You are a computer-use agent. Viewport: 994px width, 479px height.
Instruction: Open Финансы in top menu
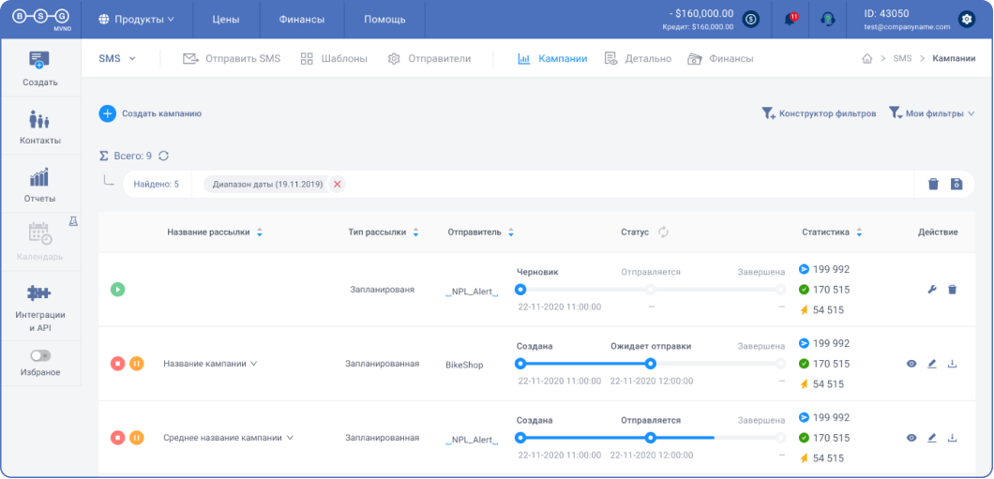pyautogui.click(x=302, y=19)
